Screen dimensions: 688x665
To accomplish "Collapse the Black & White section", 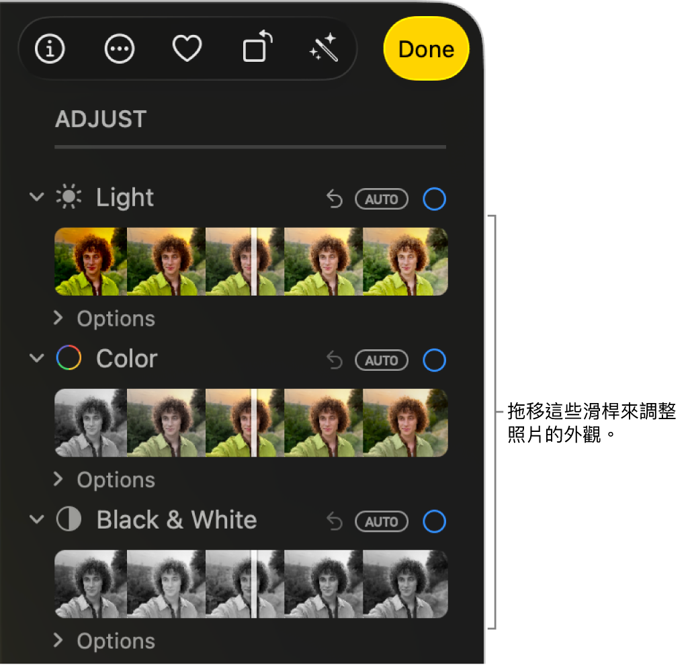I will pos(37,519).
